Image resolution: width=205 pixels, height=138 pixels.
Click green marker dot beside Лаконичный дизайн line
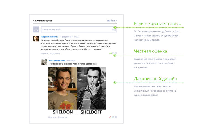[x=115, y=83]
